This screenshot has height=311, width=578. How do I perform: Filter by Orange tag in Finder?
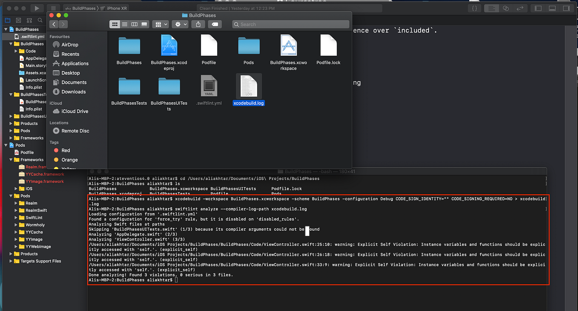click(x=66, y=160)
